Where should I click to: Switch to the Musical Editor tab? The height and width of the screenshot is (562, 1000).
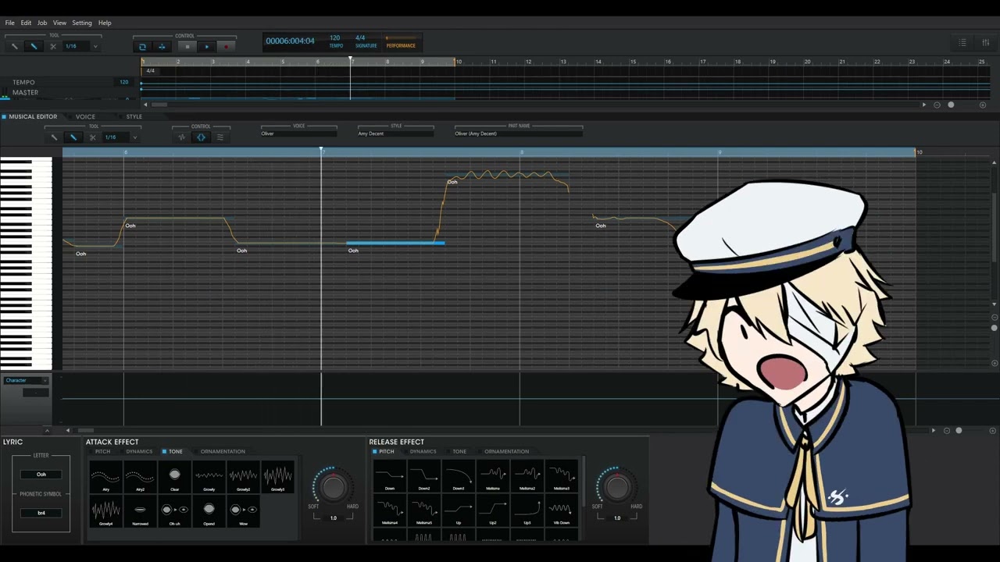click(33, 116)
